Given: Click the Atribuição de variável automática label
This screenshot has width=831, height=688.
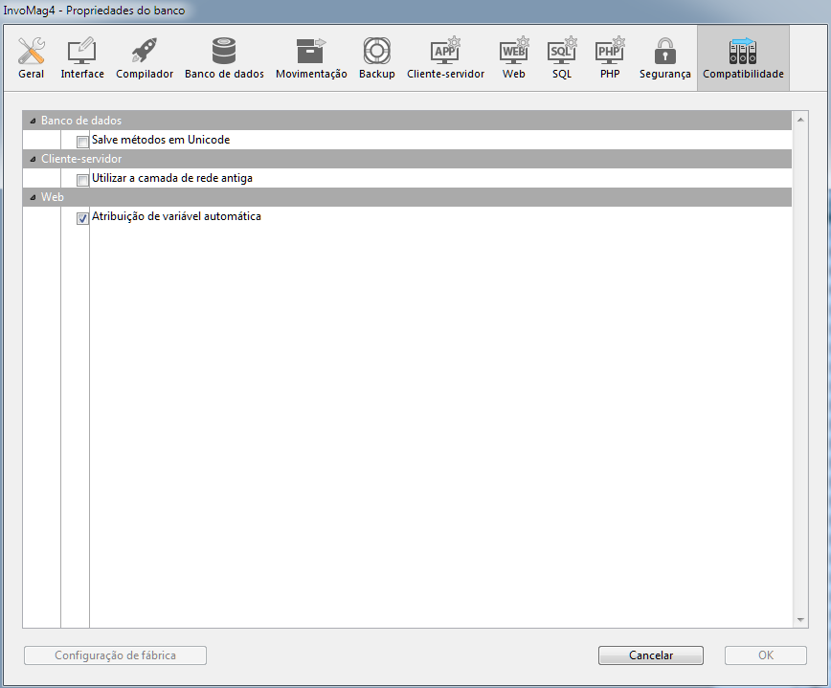Looking at the screenshot, I should [176, 216].
